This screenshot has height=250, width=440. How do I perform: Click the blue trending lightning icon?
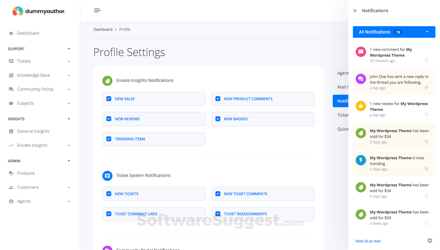coord(361,160)
